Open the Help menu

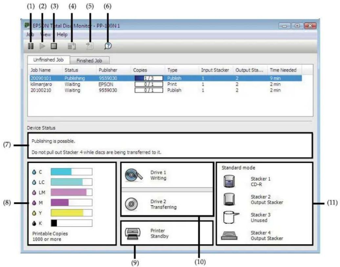(x=62, y=35)
